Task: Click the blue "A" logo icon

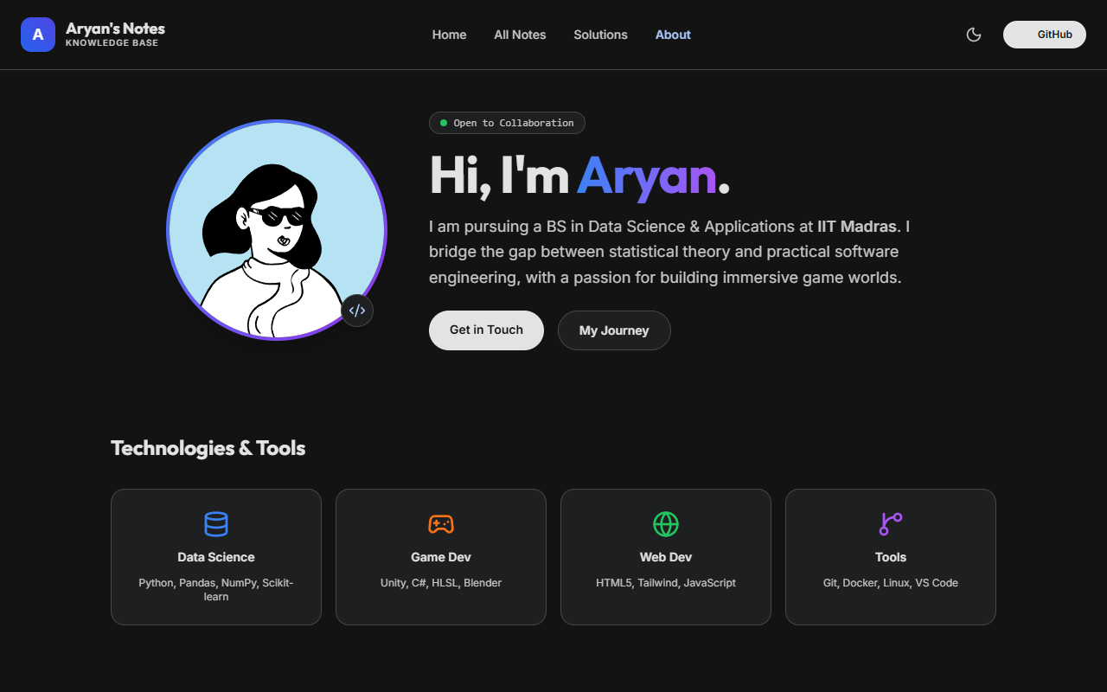Action: coord(37,35)
